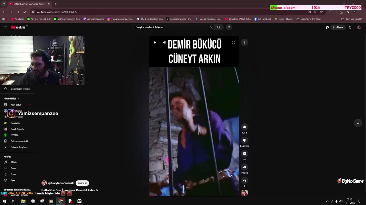Open the new tab plus button

click(55, 4)
